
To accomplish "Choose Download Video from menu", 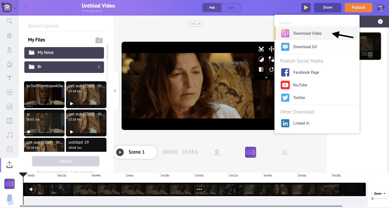I will [x=307, y=33].
